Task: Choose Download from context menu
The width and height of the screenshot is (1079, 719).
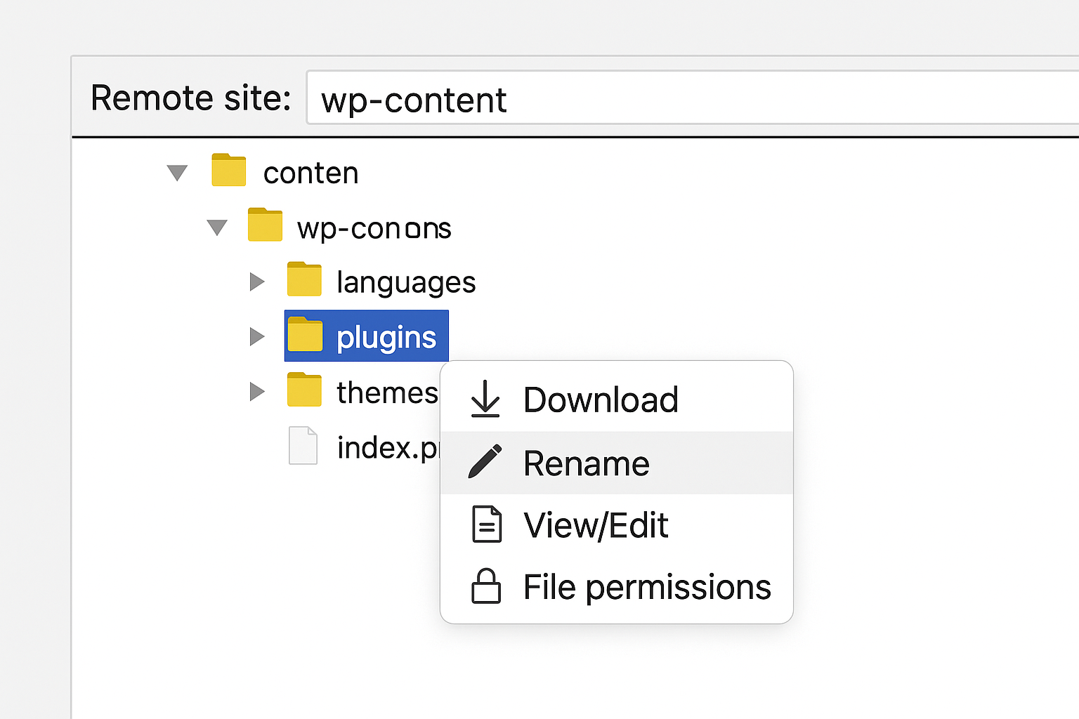Action: (x=601, y=400)
